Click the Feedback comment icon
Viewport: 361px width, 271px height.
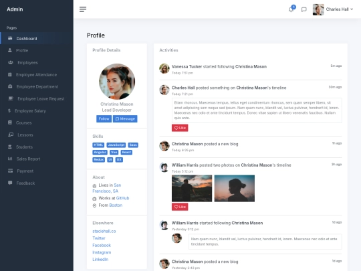point(10,183)
